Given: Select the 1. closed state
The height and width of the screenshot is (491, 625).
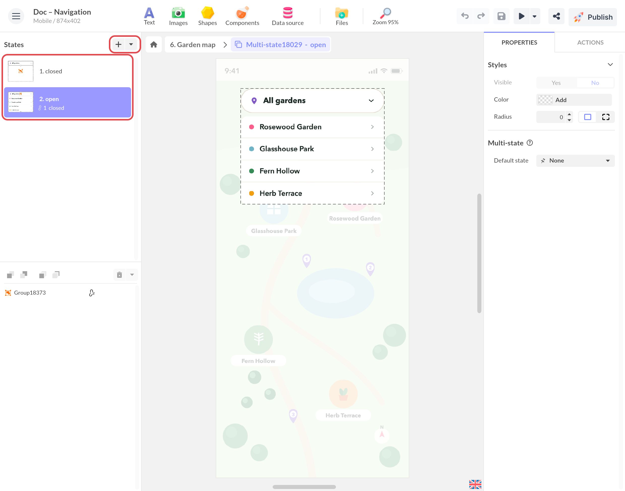Looking at the screenshot, I should click(x=68, y=71).
